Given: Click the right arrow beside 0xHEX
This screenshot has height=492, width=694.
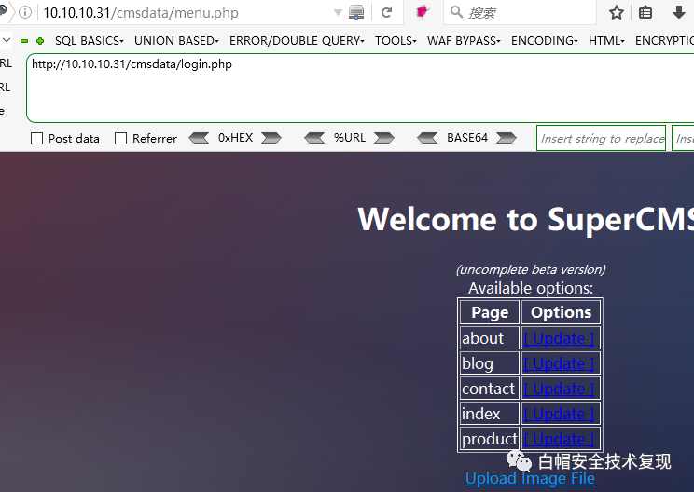Looking at the screenshot, I should pos(271,138).
